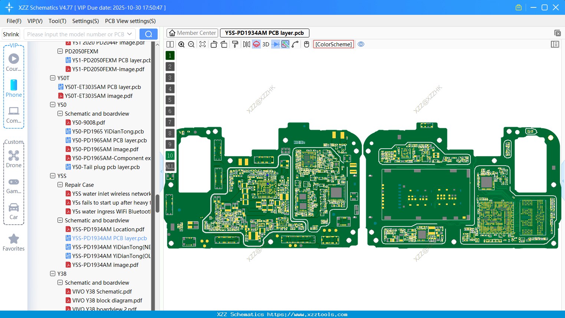565x318 pixels.
Task: Collapse the Y50 Schematic and boardview node
Action: click(x=60, y=113)
